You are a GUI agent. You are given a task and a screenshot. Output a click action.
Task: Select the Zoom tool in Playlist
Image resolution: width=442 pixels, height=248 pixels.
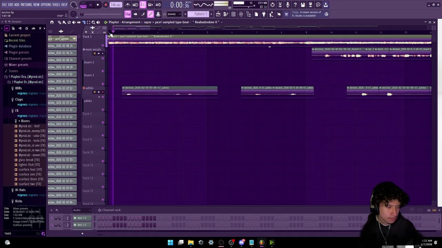pyautogui.click(x=93, y=22)
